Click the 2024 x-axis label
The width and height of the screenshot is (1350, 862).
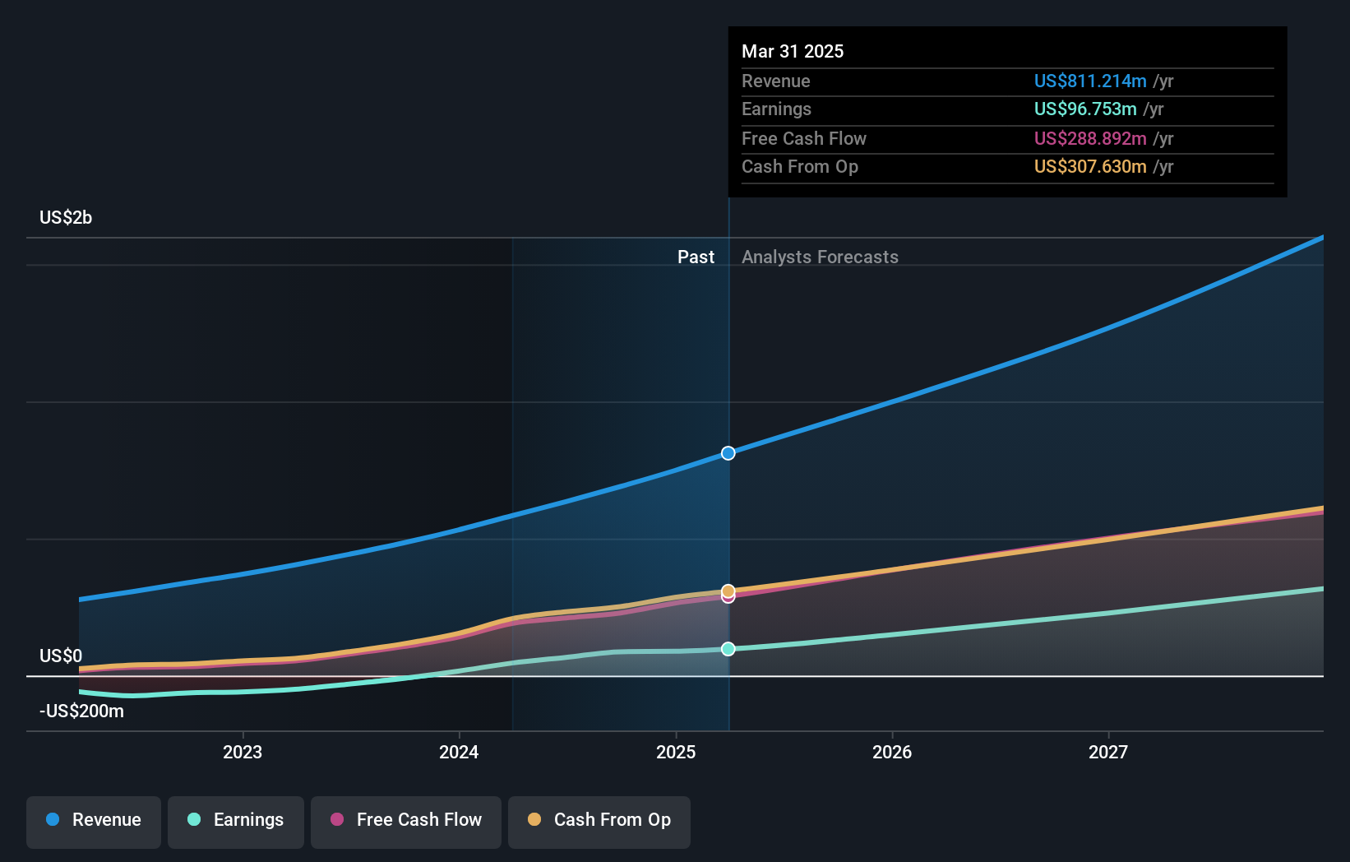click(x=459, y=752)
